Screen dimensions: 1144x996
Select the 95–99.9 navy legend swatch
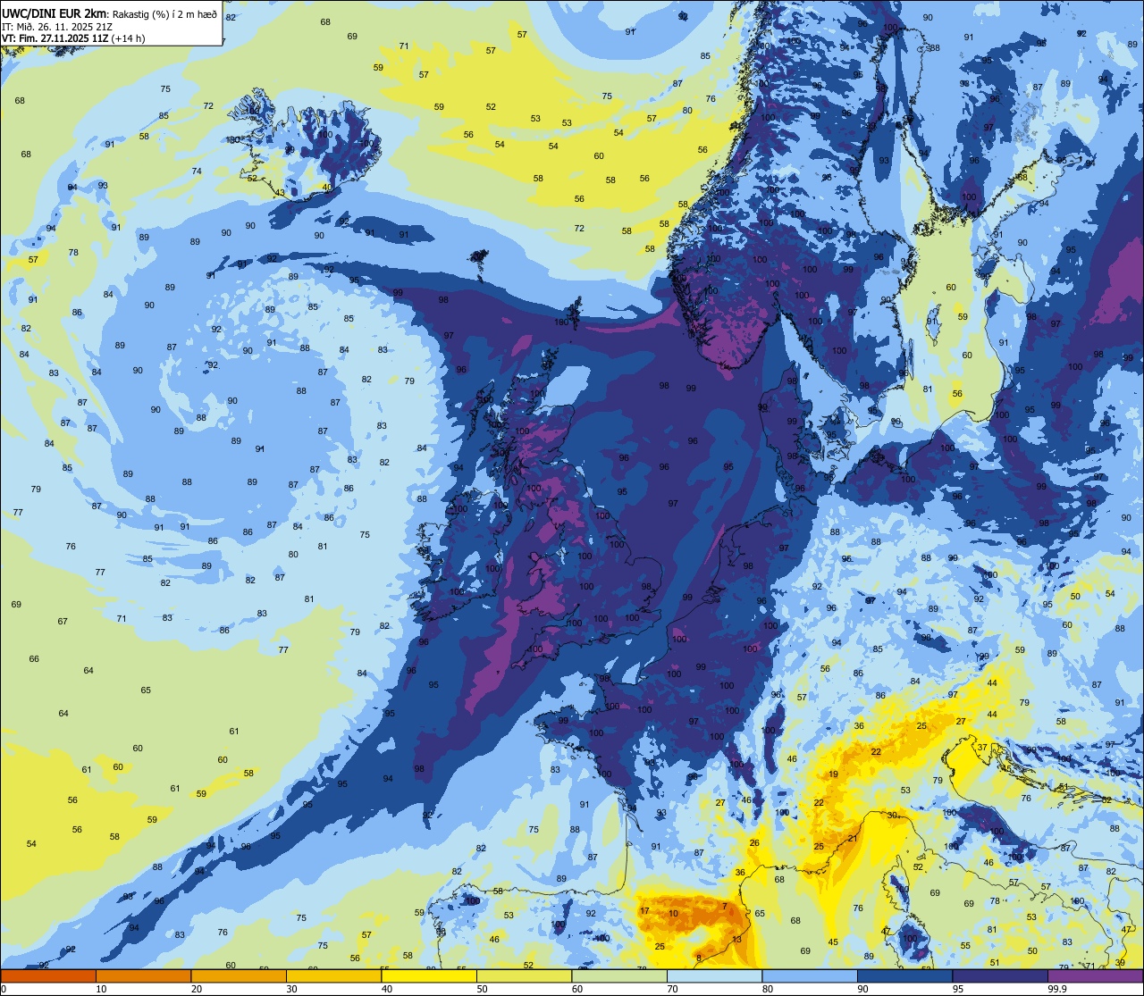(x=1000, y=976)
